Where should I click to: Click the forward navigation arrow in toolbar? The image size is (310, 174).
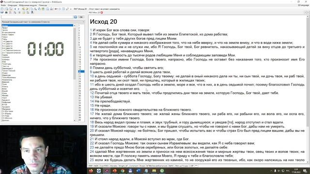pyautogui.click(x=19, y=9)
